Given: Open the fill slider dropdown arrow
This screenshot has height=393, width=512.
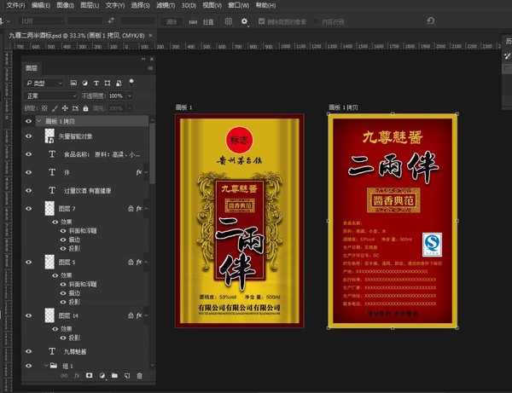Looking at the screenshot, I should (x=130, y=108).
